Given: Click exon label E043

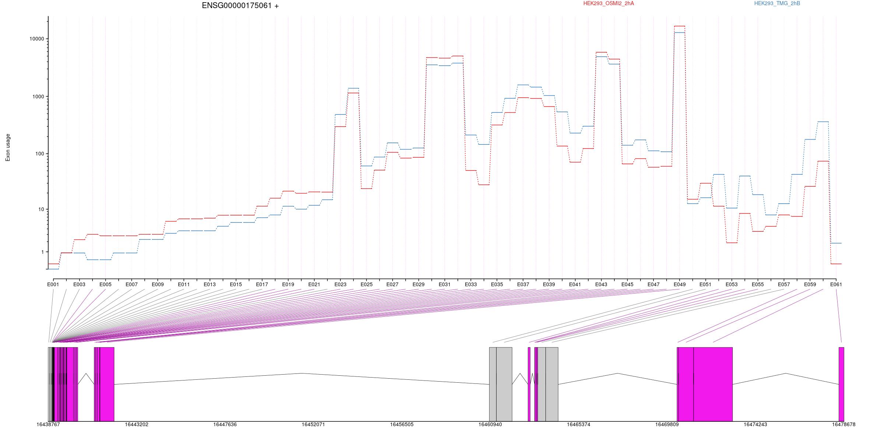Looking at the screenshot, I should (601, 284).
